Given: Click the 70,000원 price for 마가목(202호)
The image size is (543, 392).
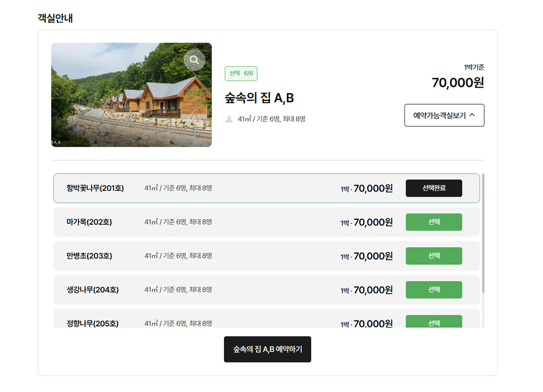Looking at the screenshot, I should coord(372,222).
